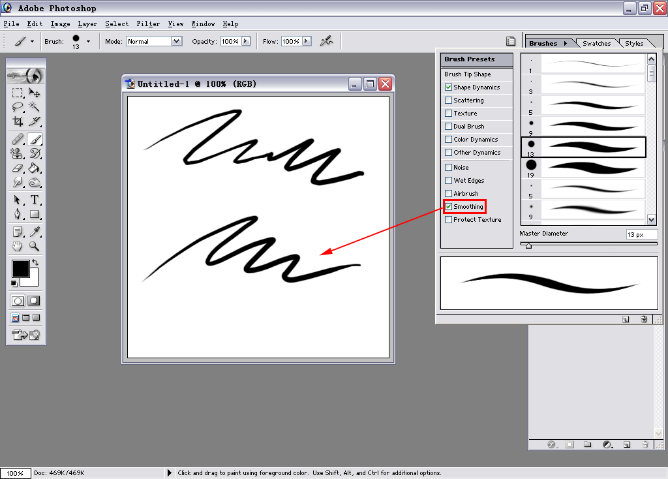
Task: Select the Magic Wand tool
Action: [34, 107]
